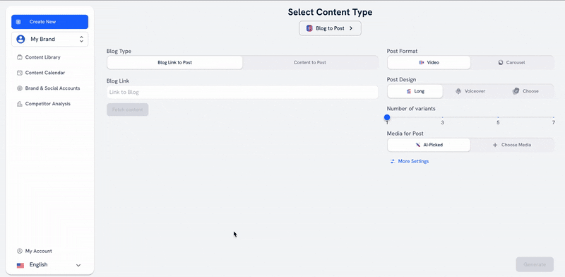
Task: Set variants slider to 7
Action: (554, 117)
